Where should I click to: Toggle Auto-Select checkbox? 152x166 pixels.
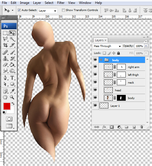pos(19,10)
